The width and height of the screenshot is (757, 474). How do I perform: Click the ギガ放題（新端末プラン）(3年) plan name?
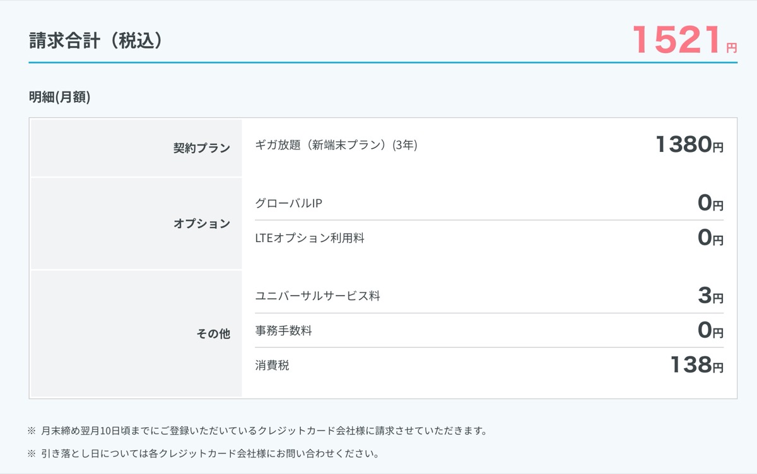[x=336, y=145]
